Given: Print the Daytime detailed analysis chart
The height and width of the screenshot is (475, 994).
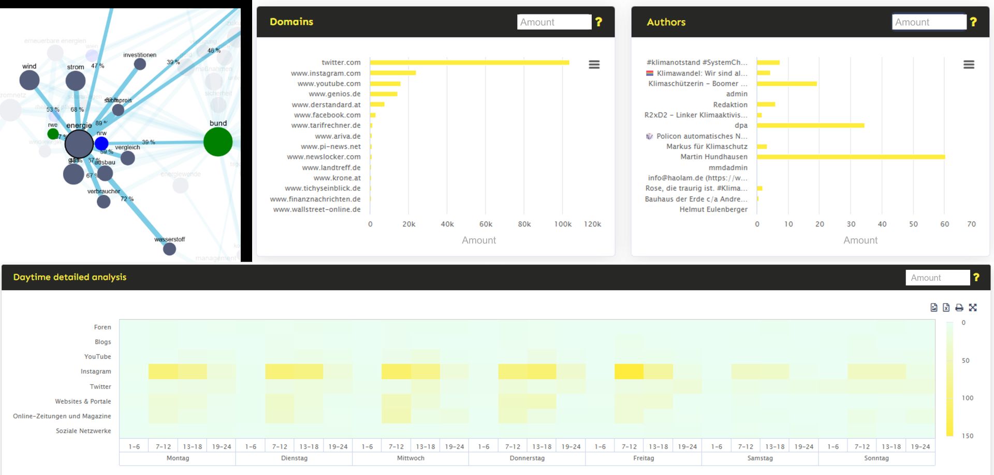Looking at the screenshot, I should coord(959,307).
